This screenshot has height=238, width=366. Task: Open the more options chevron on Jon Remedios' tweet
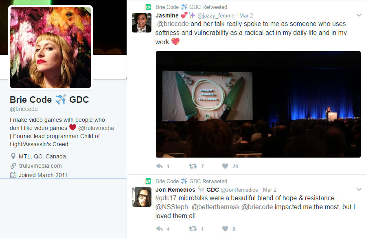coord(359,189)
